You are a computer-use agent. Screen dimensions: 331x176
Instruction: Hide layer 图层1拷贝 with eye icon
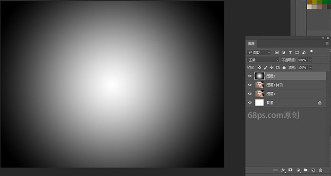(x=250, y=85)
